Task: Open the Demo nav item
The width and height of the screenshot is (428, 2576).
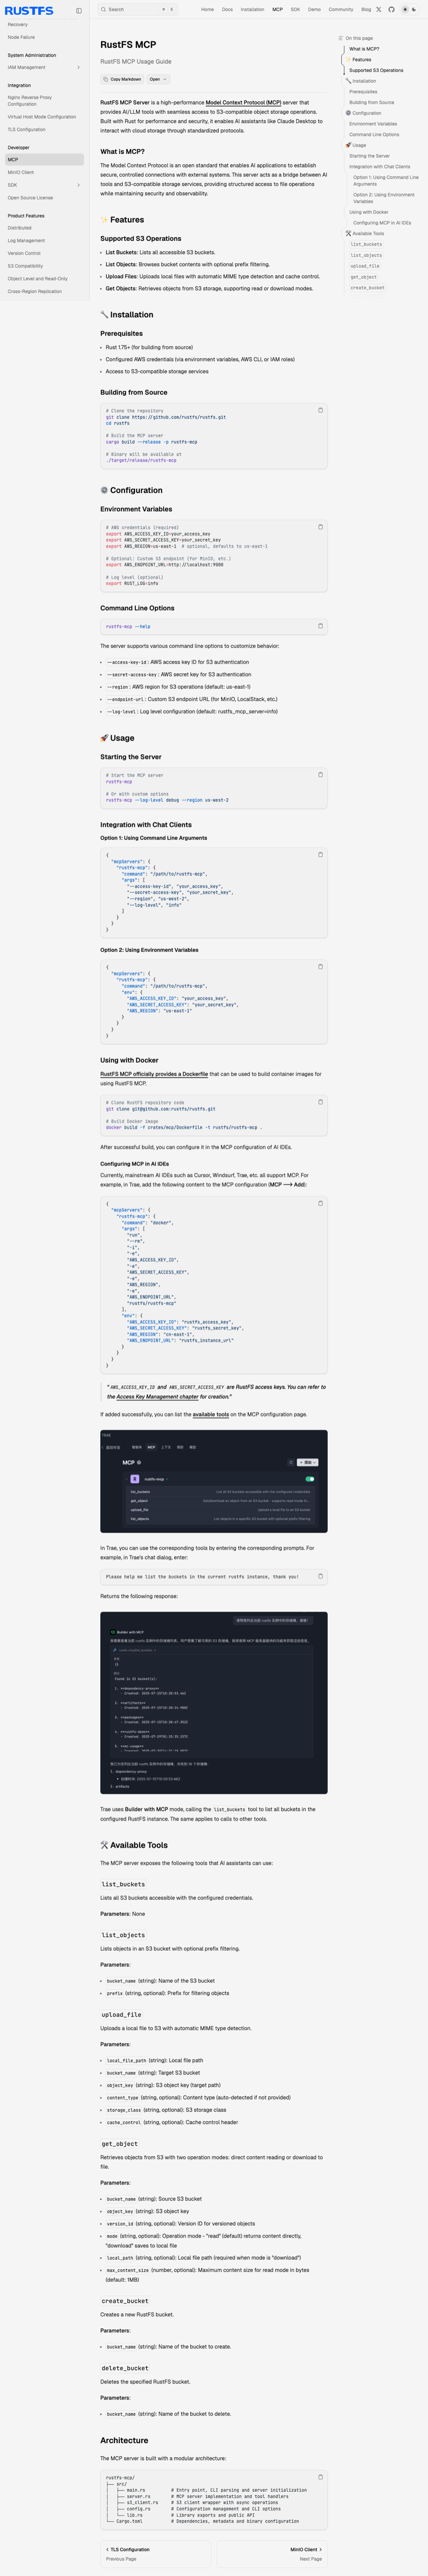Action: [314, 9]
